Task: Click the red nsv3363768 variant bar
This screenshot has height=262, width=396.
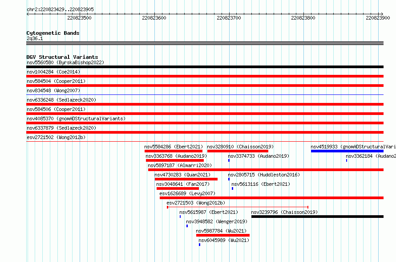Action: [x=175, y=160]
